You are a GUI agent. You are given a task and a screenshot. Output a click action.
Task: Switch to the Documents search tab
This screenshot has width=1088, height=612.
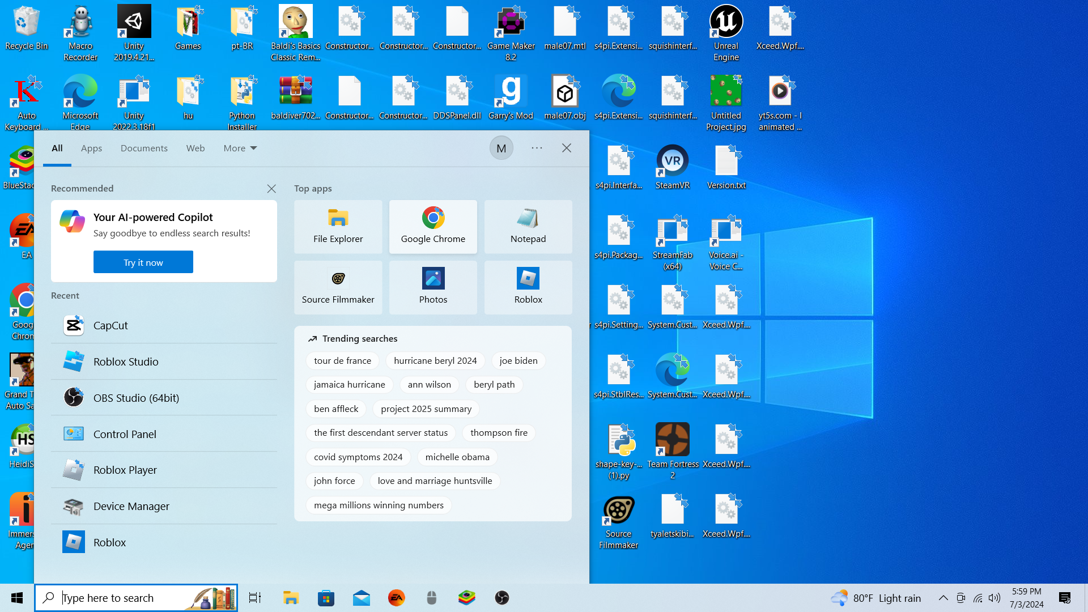tap(144, 148)
